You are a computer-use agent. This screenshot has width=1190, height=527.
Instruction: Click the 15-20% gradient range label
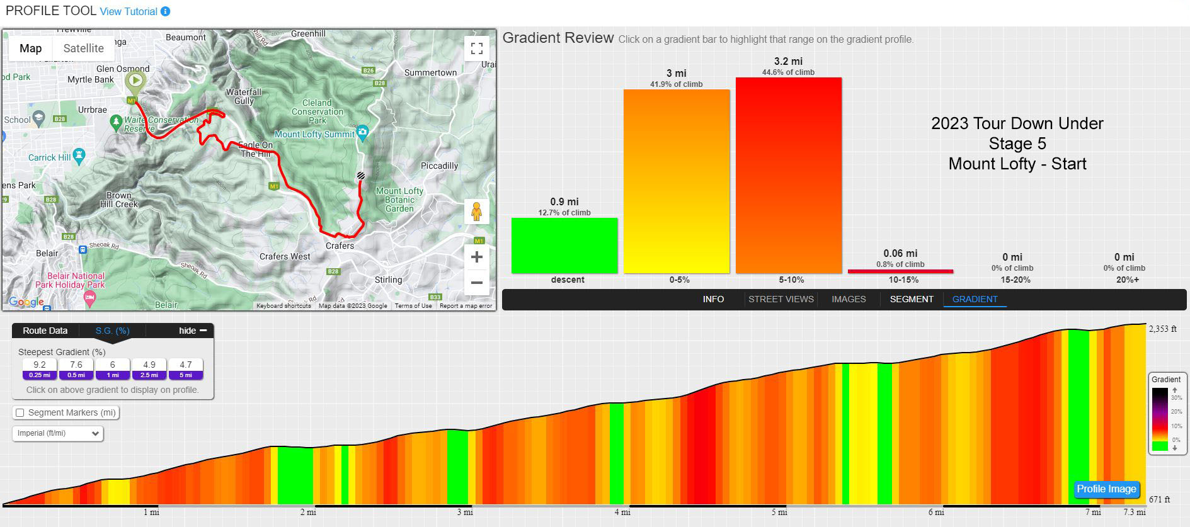1015,280
